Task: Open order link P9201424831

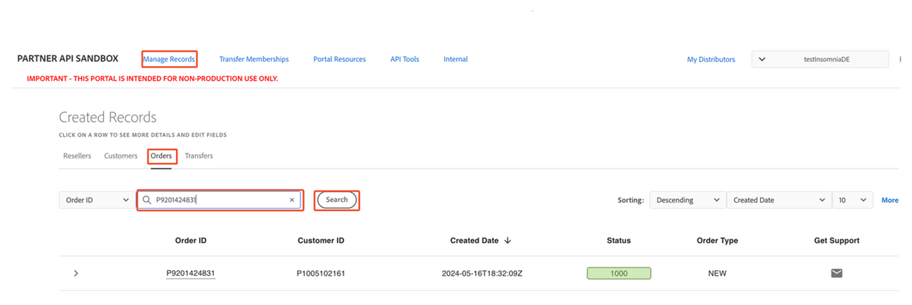Action: (190, 273)
